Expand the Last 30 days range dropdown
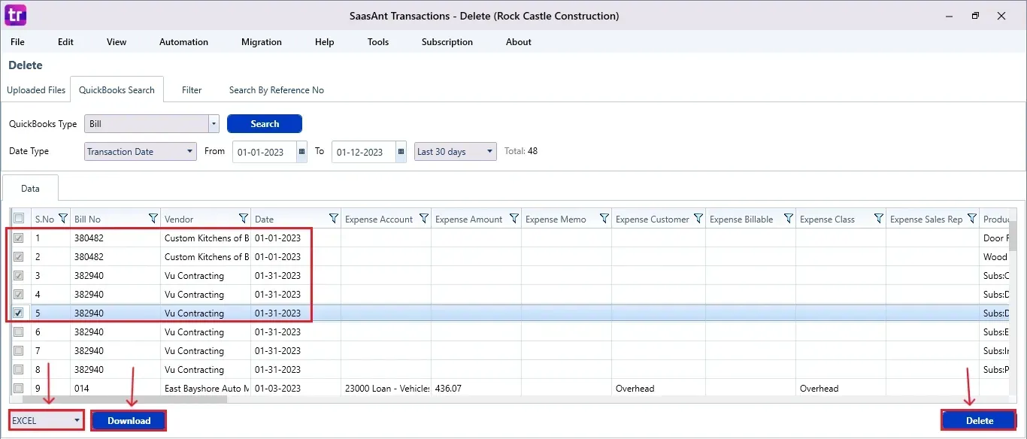The image size is (1027, 439). point(490,152)
